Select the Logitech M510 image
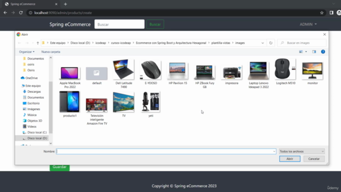 pos(286,71)
